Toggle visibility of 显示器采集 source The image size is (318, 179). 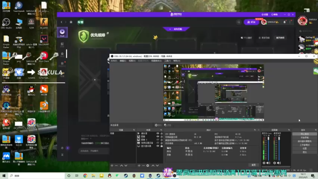(158, 146)
